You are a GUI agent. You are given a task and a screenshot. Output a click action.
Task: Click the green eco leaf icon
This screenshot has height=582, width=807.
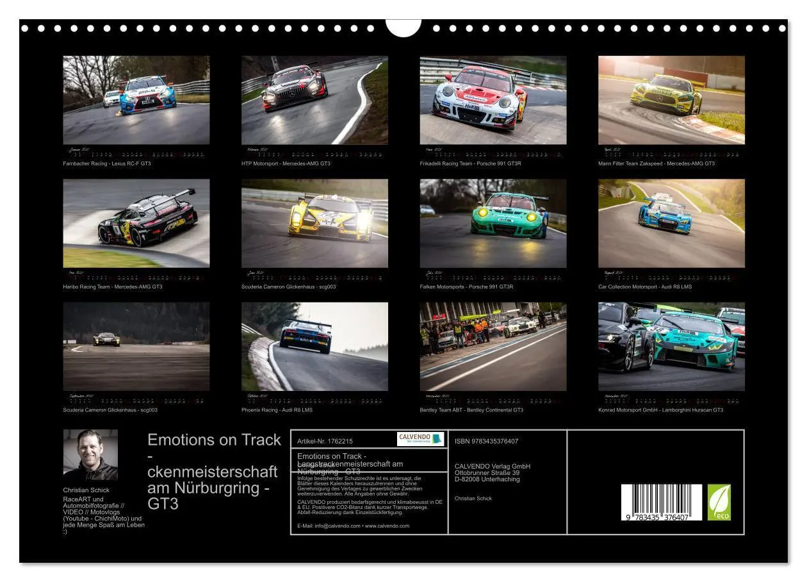click(x=719, y=502)
